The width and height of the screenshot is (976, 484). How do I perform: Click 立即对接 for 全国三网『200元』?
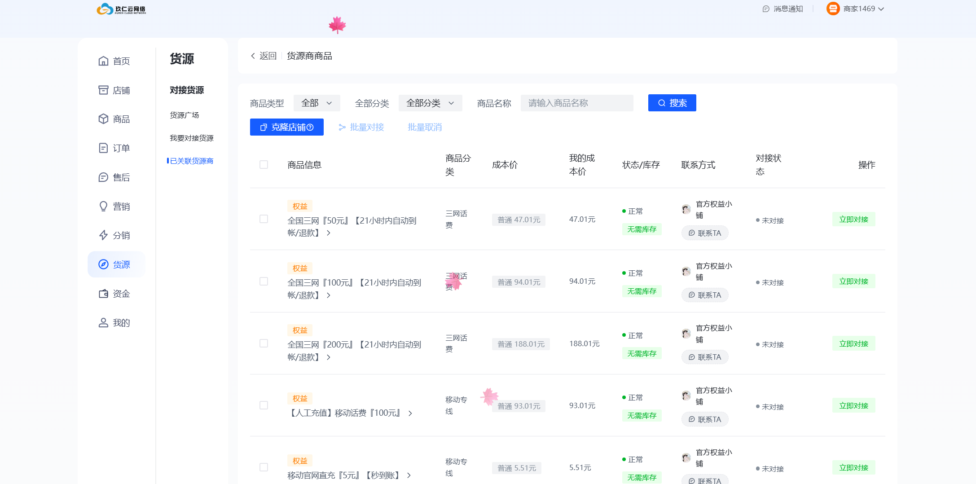[854, 344]
